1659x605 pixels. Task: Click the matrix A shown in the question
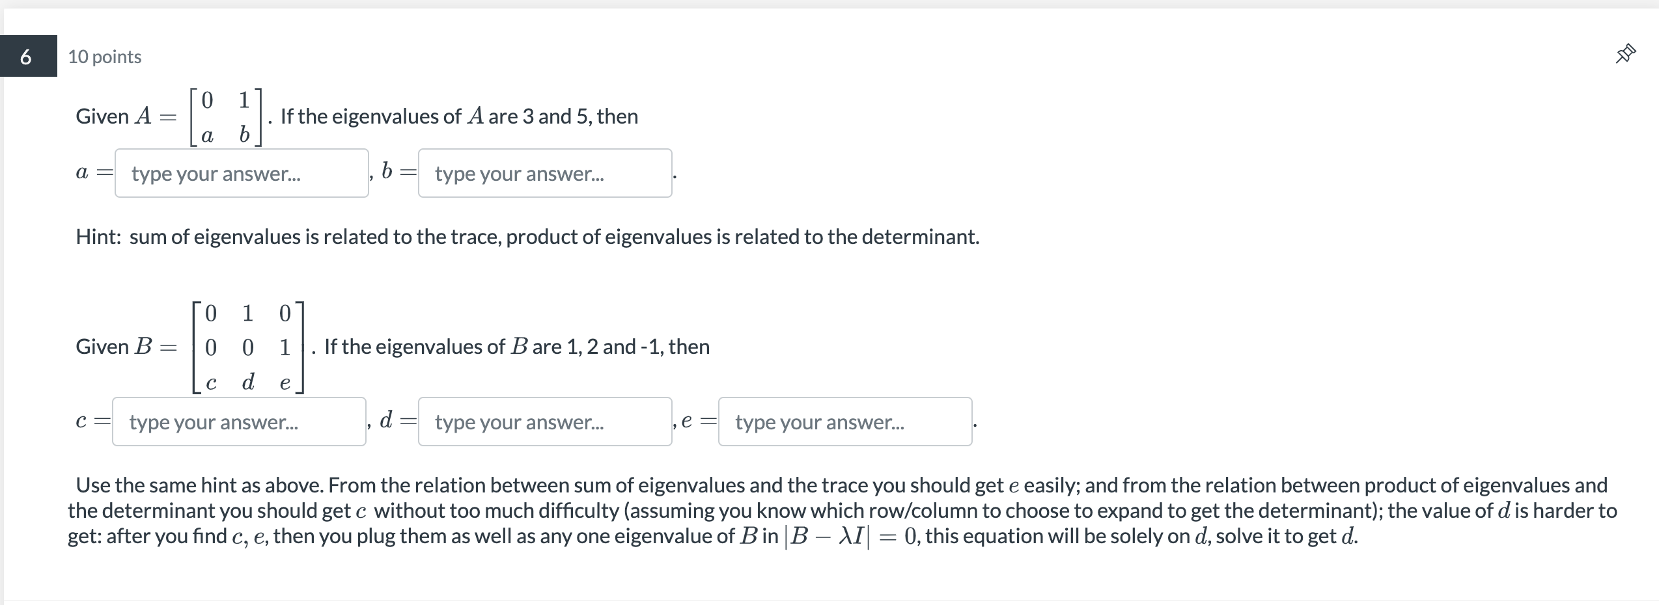click(227, 117)
